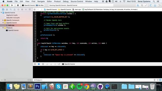Screen dimensions: 162x91
Task: Switch to Version editor
Action: (146, 5)
